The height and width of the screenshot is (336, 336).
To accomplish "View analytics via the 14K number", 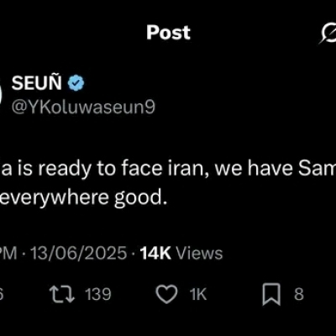I will coord(155,253).
